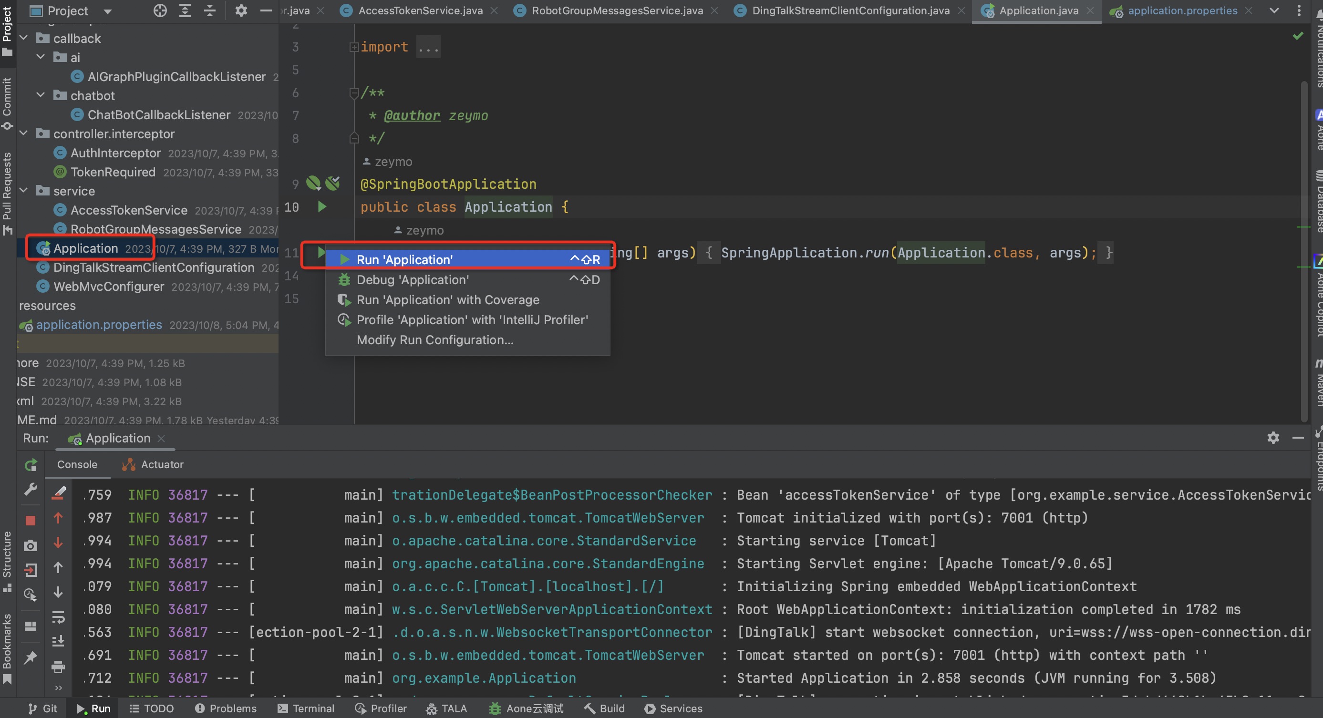Click the inspection green checkmark indicator
This screenshot has width=1323, height=718.
point(1298,35)
